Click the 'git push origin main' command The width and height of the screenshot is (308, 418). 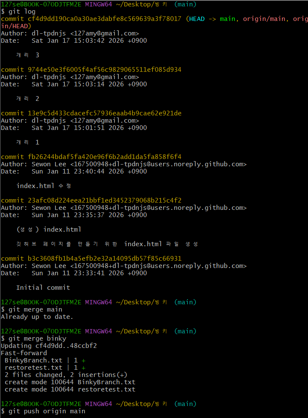(x=47, y=411)
